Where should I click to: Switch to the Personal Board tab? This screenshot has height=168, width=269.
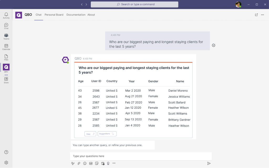(54, 15)
